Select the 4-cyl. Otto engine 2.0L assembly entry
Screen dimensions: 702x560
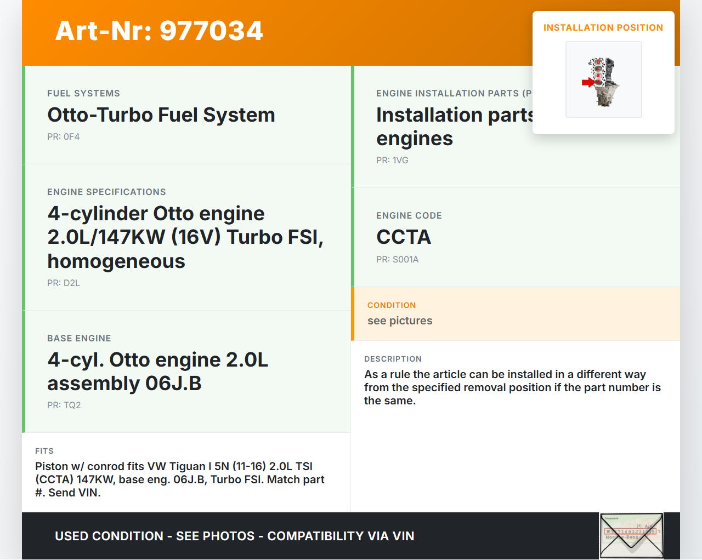click(158, 372)
